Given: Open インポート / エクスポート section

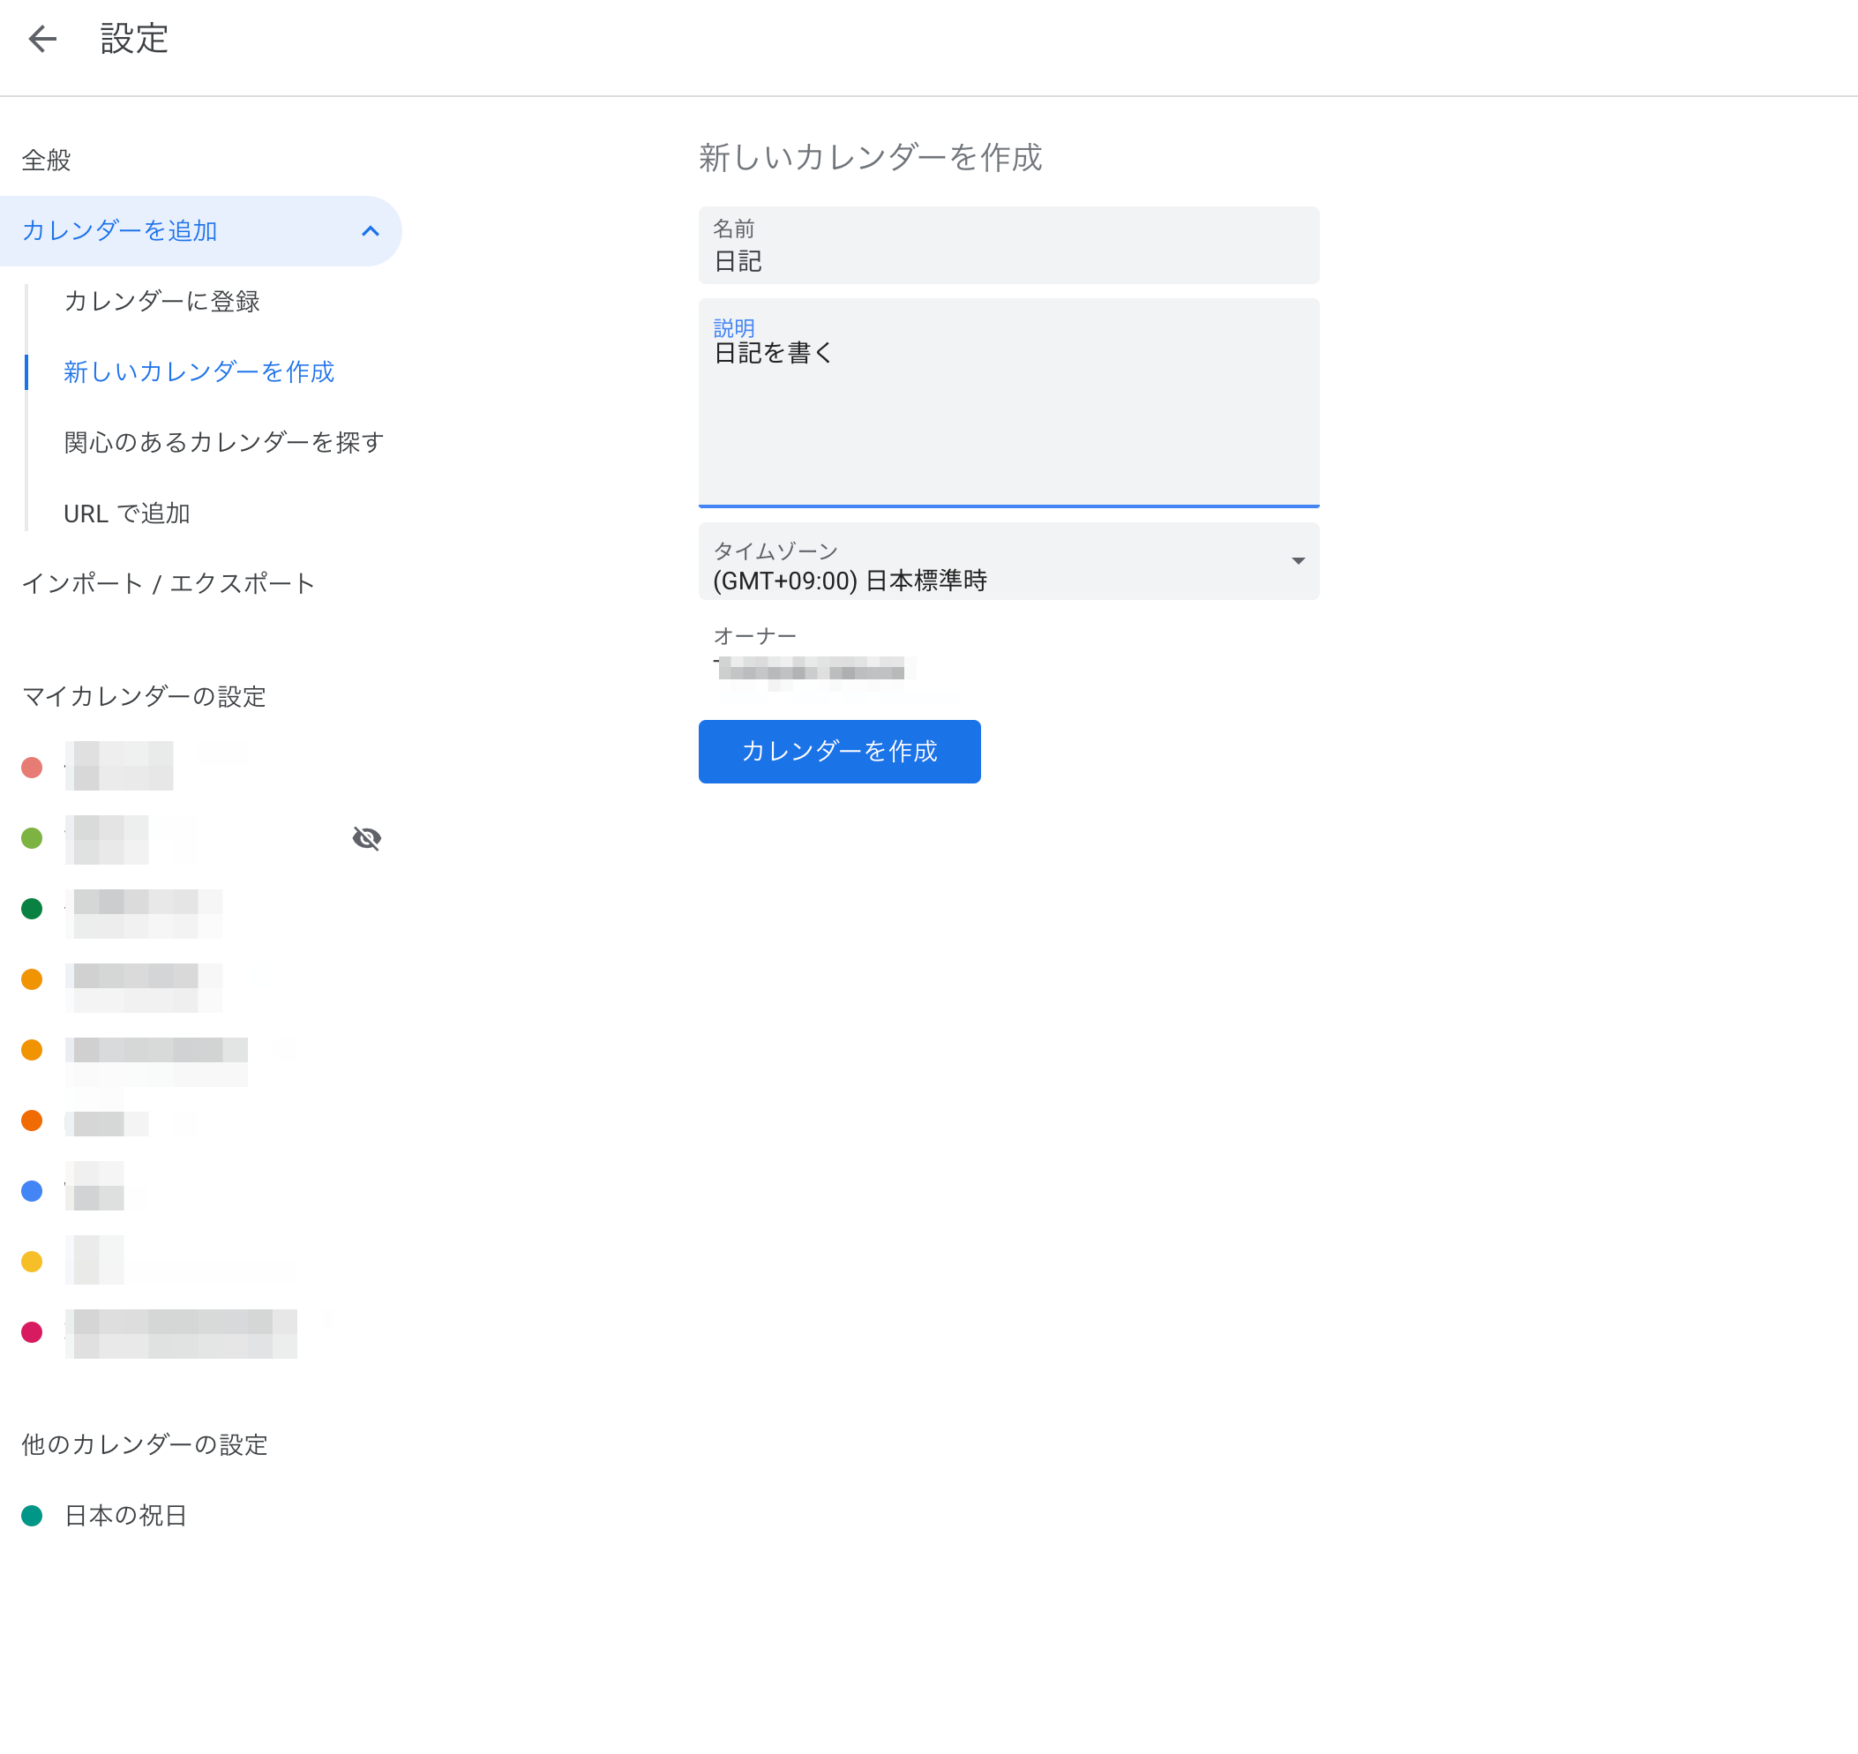Looking at the screenshot, I should [169, 583].
